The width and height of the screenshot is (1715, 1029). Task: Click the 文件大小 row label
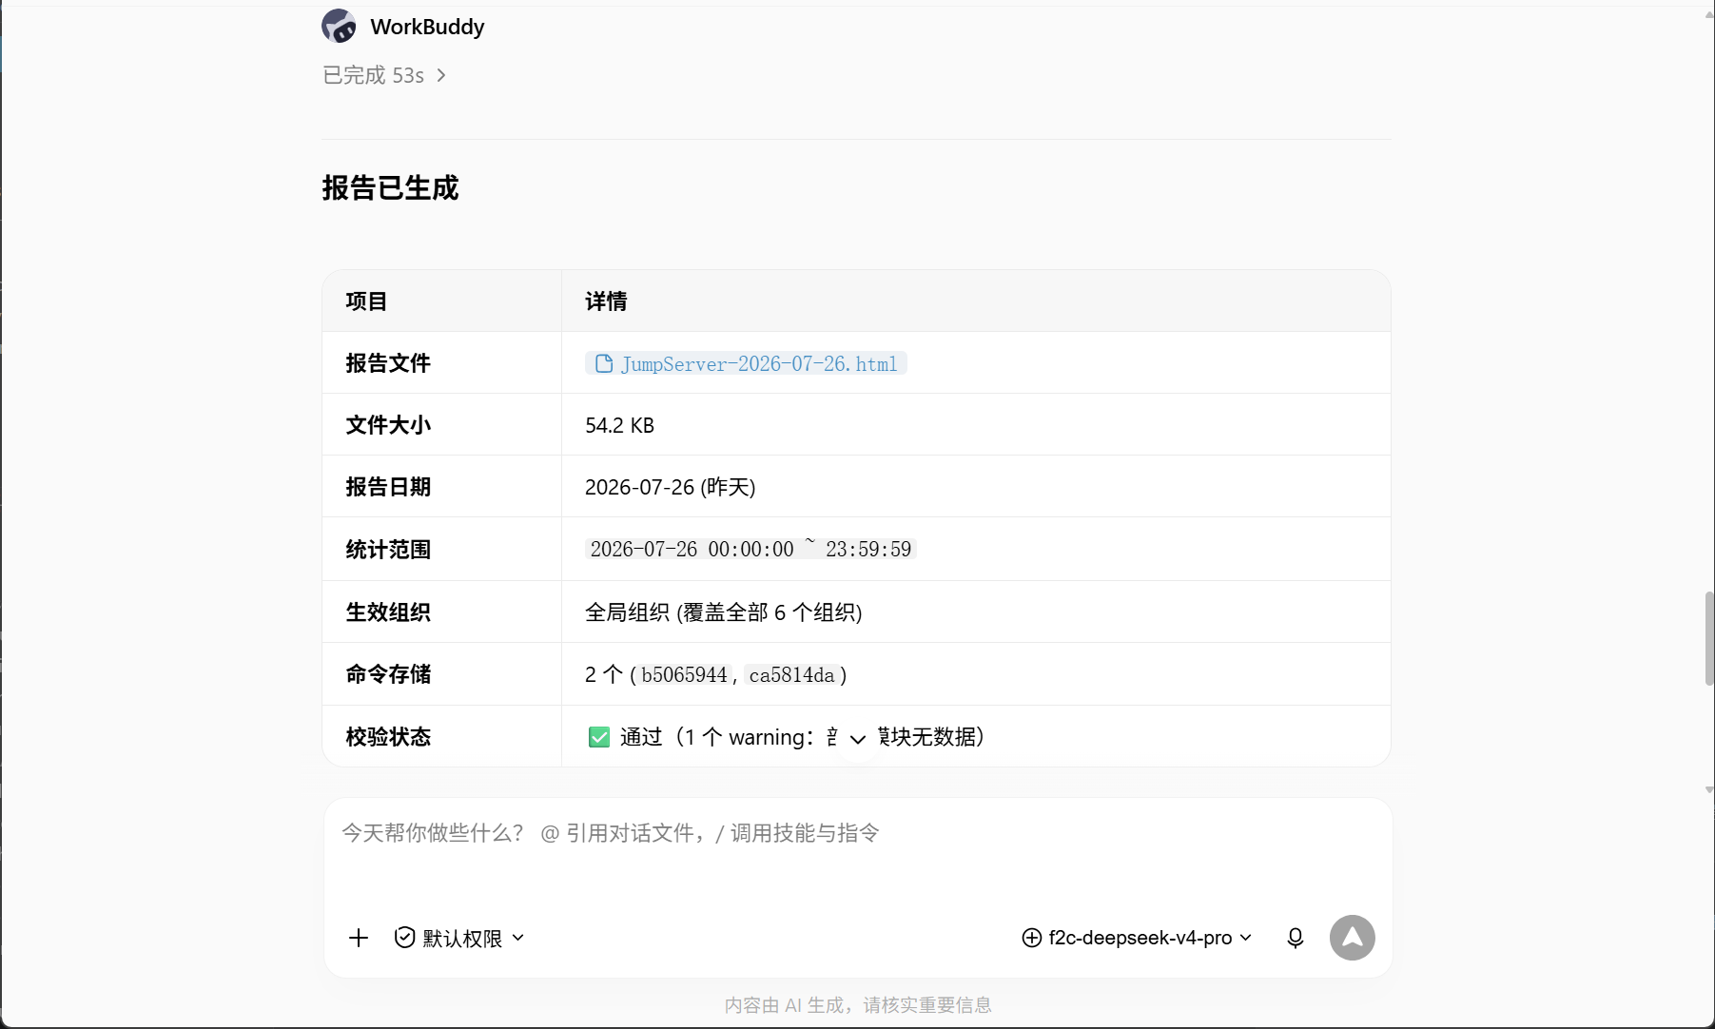click(388, 425)
